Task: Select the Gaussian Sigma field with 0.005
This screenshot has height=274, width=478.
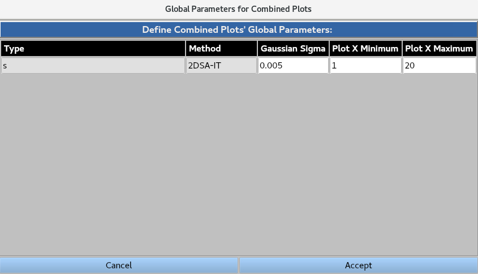Action: (x=293, y=66)
